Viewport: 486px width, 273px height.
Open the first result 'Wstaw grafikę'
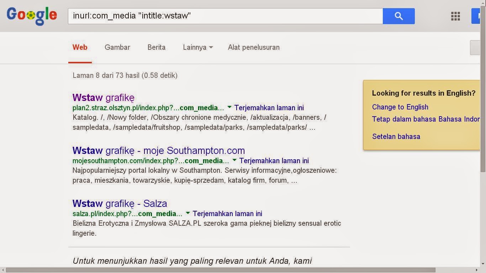[x=104, y=97]
